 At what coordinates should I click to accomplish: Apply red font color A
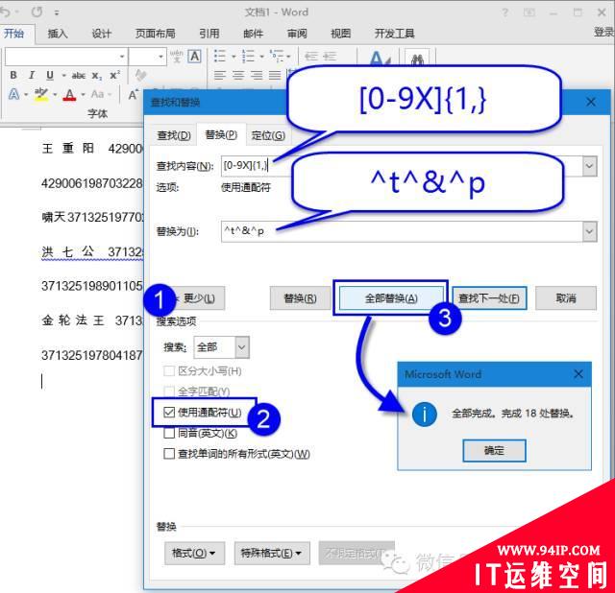coord(69,94)
